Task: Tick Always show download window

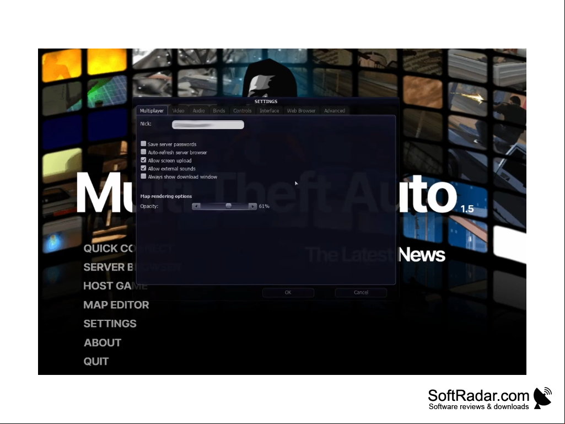Action: click(143, 176)
